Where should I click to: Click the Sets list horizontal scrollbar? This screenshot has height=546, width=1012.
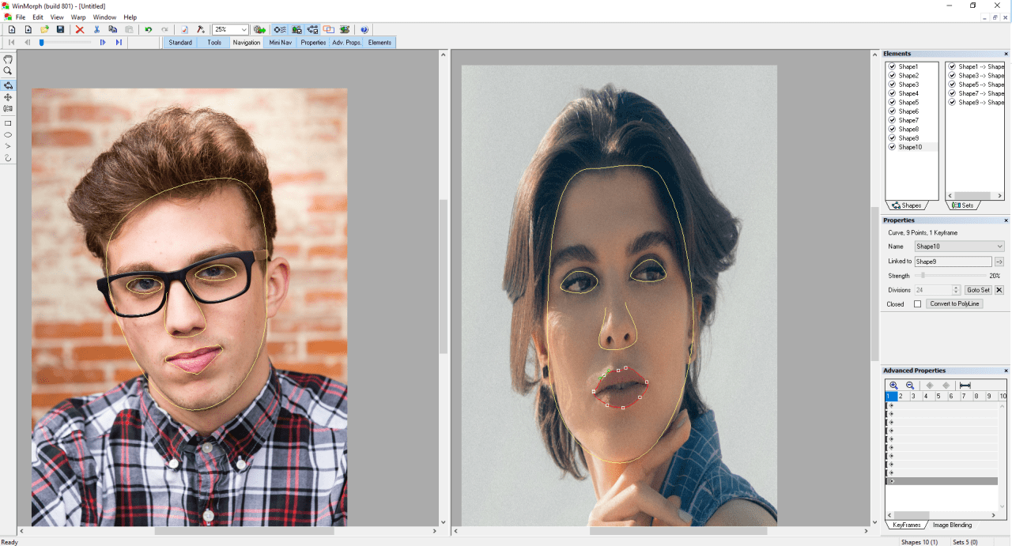point(975,195)
